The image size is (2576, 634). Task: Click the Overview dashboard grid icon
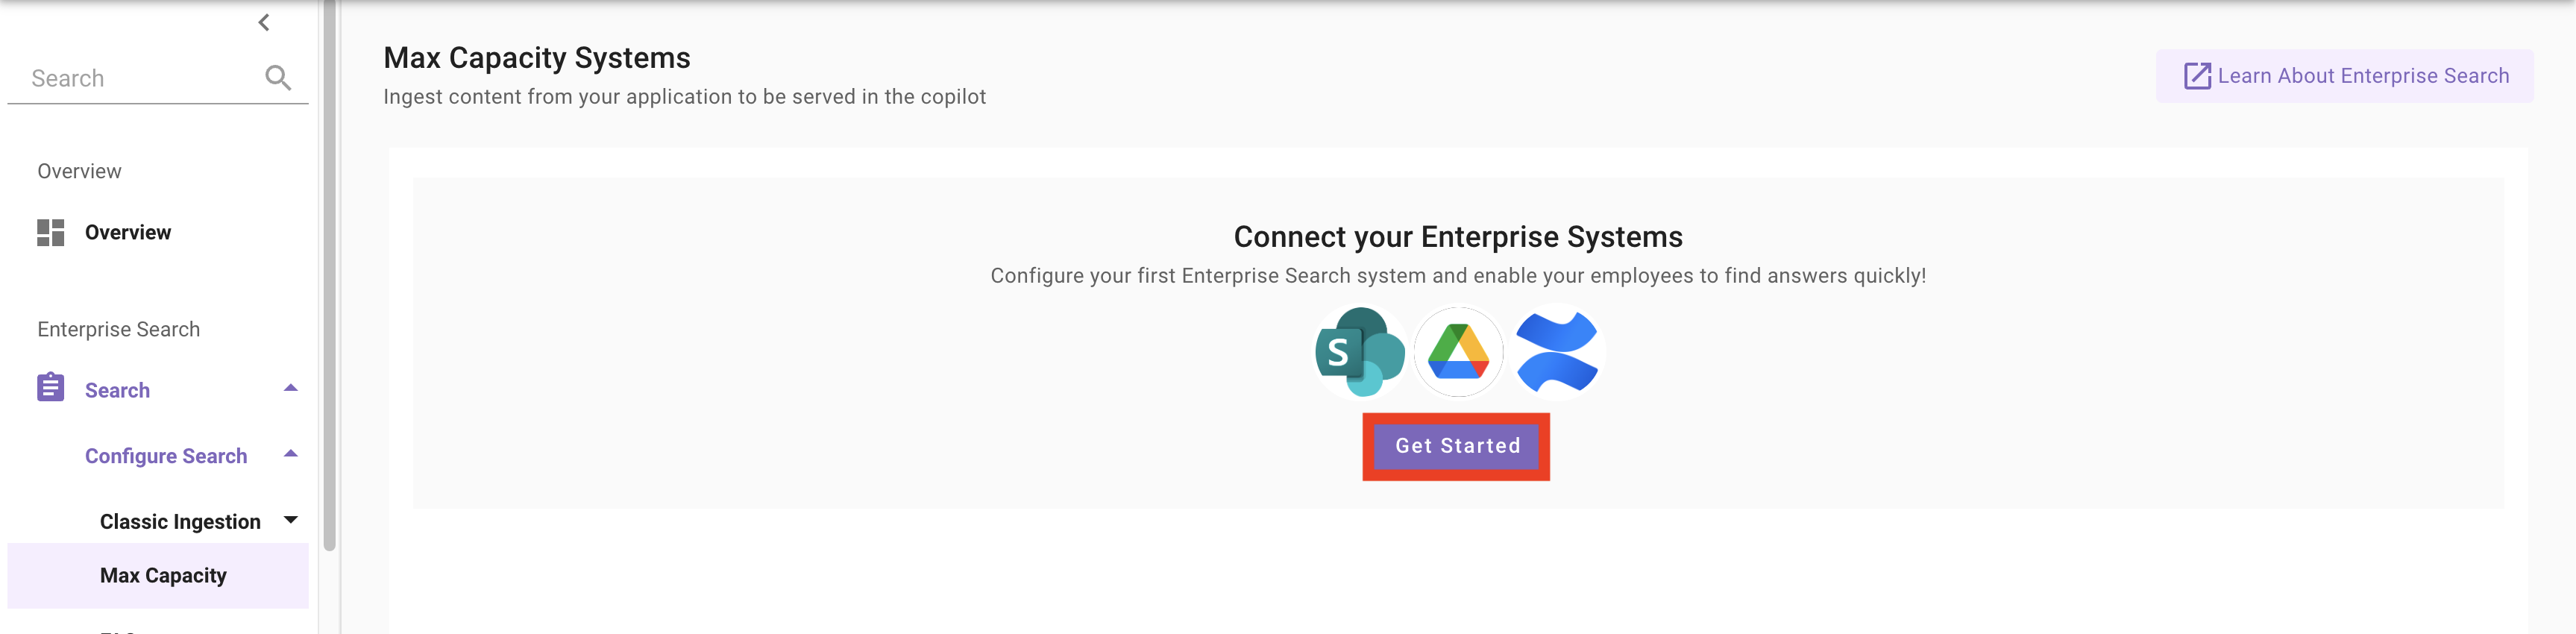click(x=51, y=232)
